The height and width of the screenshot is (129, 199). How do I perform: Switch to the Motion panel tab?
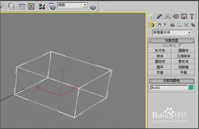176,16
